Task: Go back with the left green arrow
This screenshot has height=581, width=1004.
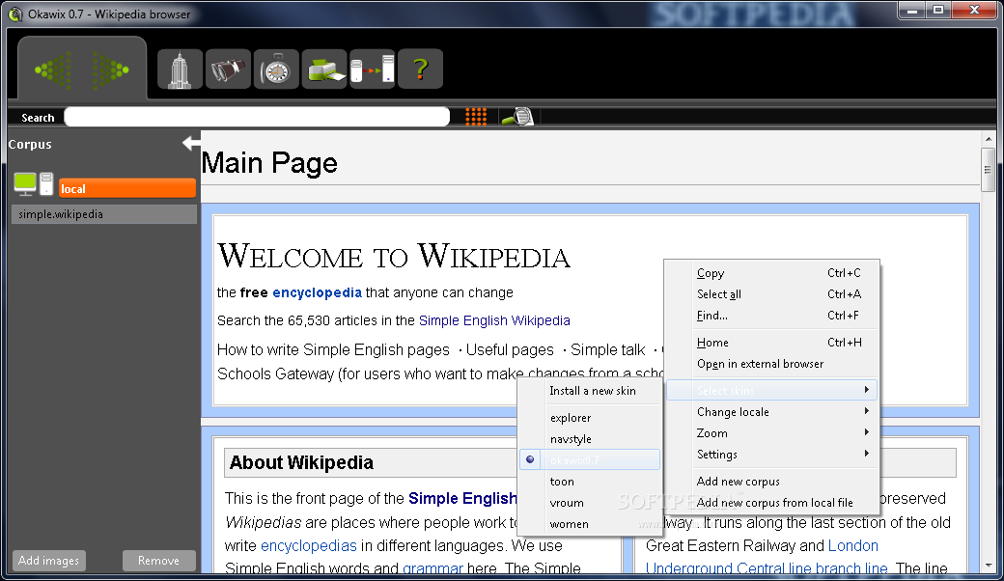Action: [x=54, y=70]
